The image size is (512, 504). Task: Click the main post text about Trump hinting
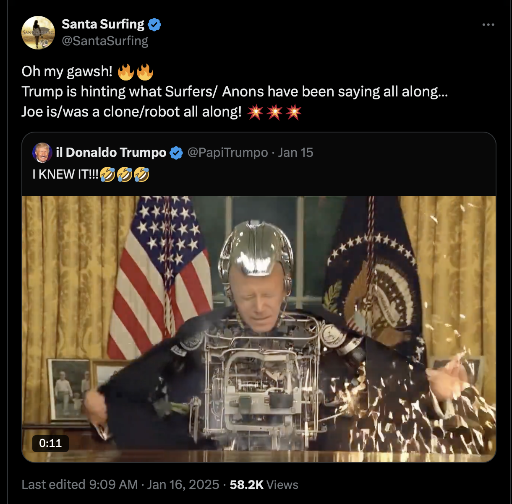[235, 92]
